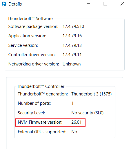Image resolution: width=129 pixels, height=149 pixels.
Task: Click the Security Level label
Action: 31,113
